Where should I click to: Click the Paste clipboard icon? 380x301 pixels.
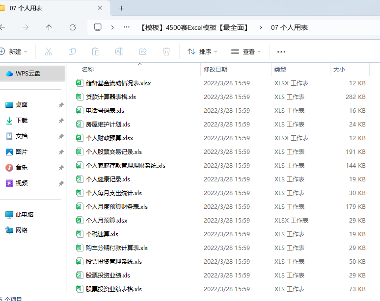pyautogui.click(x=95, y=51)
